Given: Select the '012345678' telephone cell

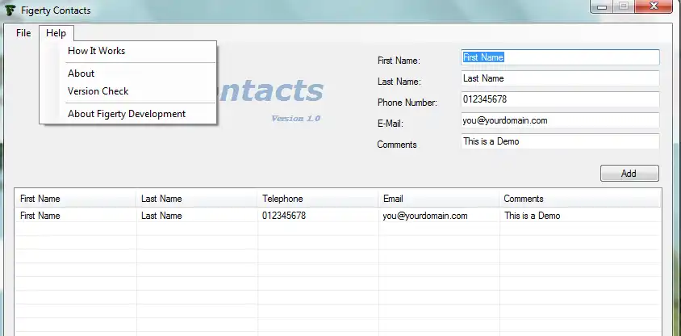Looking at the screenshot, I should 318,216.
